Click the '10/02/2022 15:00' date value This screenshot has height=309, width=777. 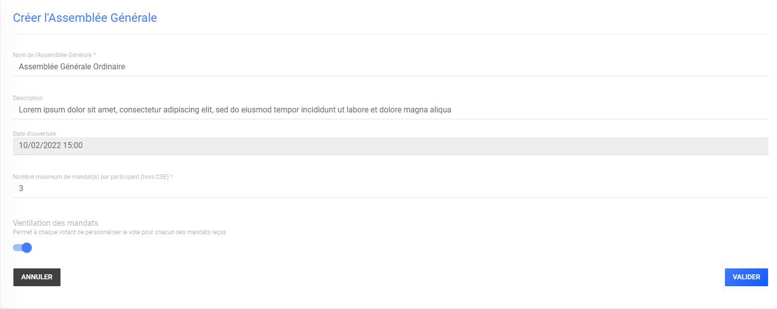coord(51,146)
